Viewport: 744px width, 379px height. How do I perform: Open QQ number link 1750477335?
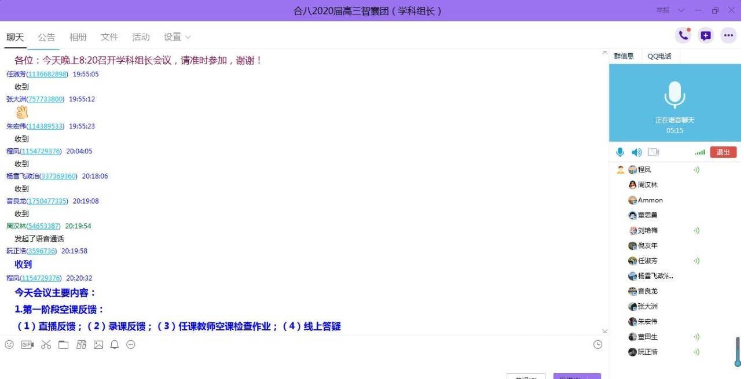pyautogui.click(x=47, y=201)
